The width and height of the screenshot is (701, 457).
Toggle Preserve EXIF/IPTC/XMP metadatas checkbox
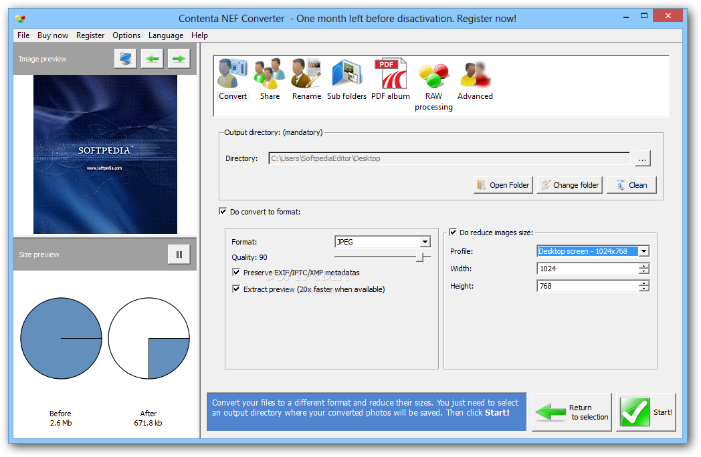[x=236, y=272]
